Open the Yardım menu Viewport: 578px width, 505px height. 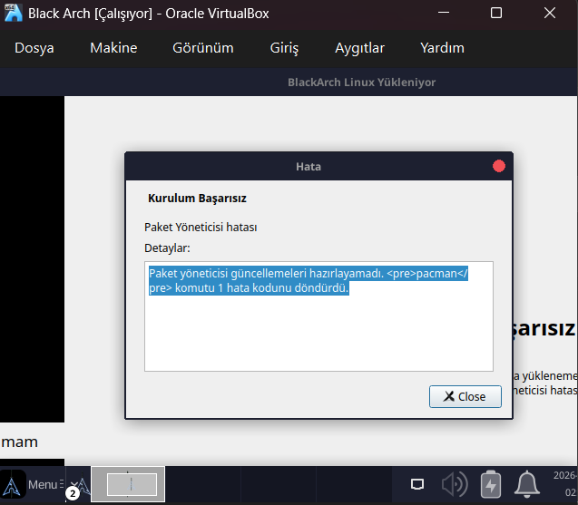442,48
